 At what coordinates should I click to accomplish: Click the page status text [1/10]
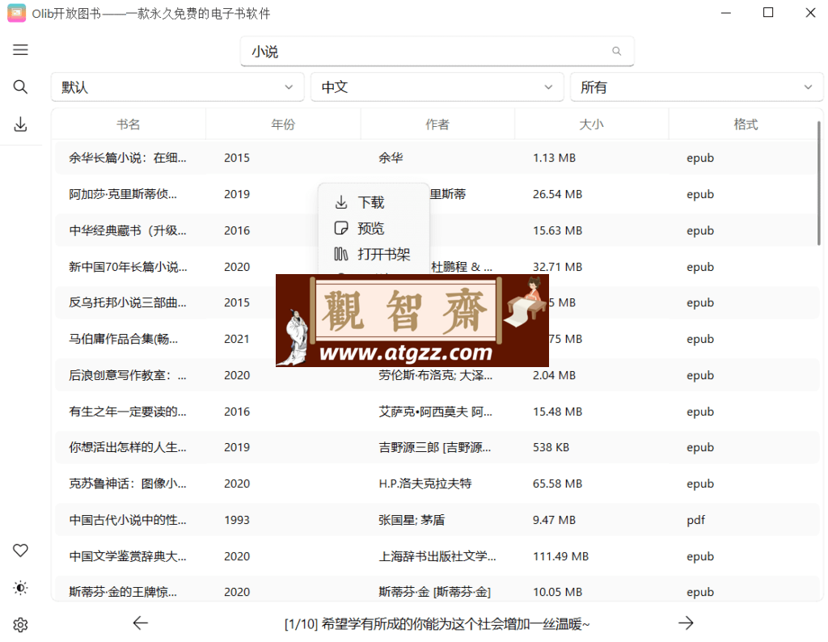pos(301,624)
